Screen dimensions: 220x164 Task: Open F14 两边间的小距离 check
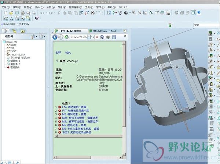pos(74,107)
